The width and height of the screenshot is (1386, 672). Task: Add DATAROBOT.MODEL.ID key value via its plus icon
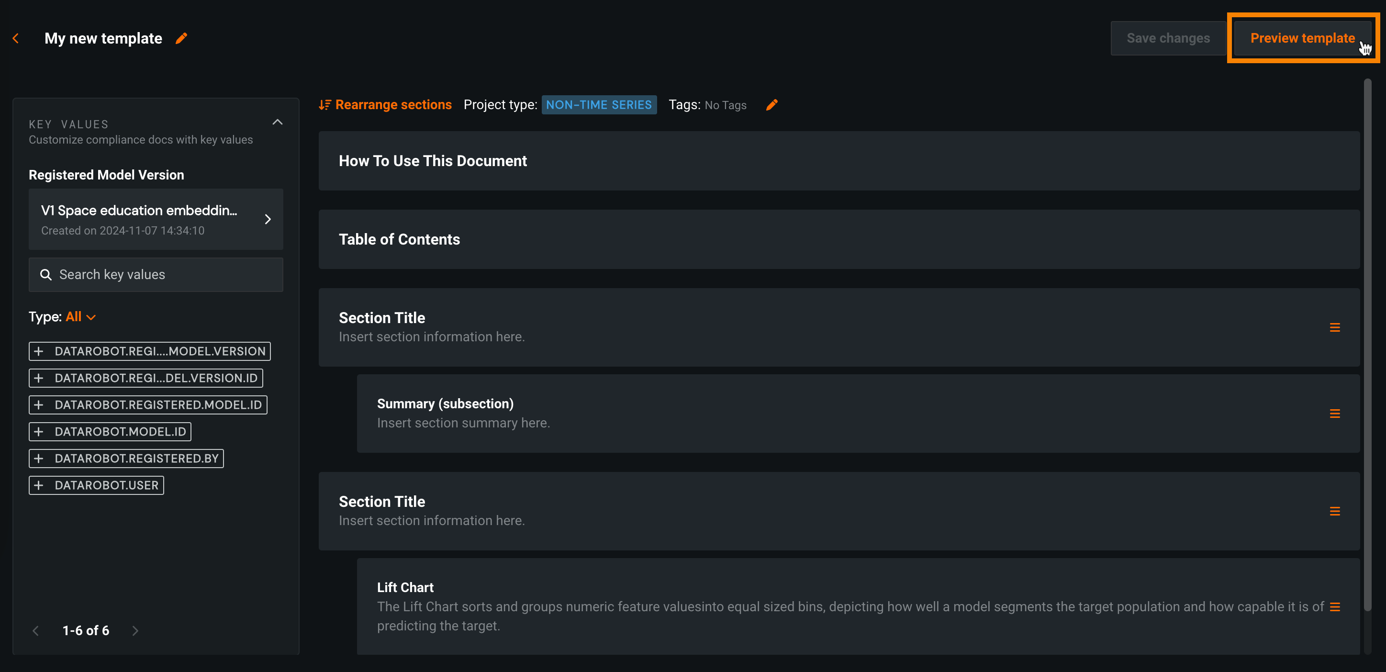pyautogui.click(x=39, y=432)
